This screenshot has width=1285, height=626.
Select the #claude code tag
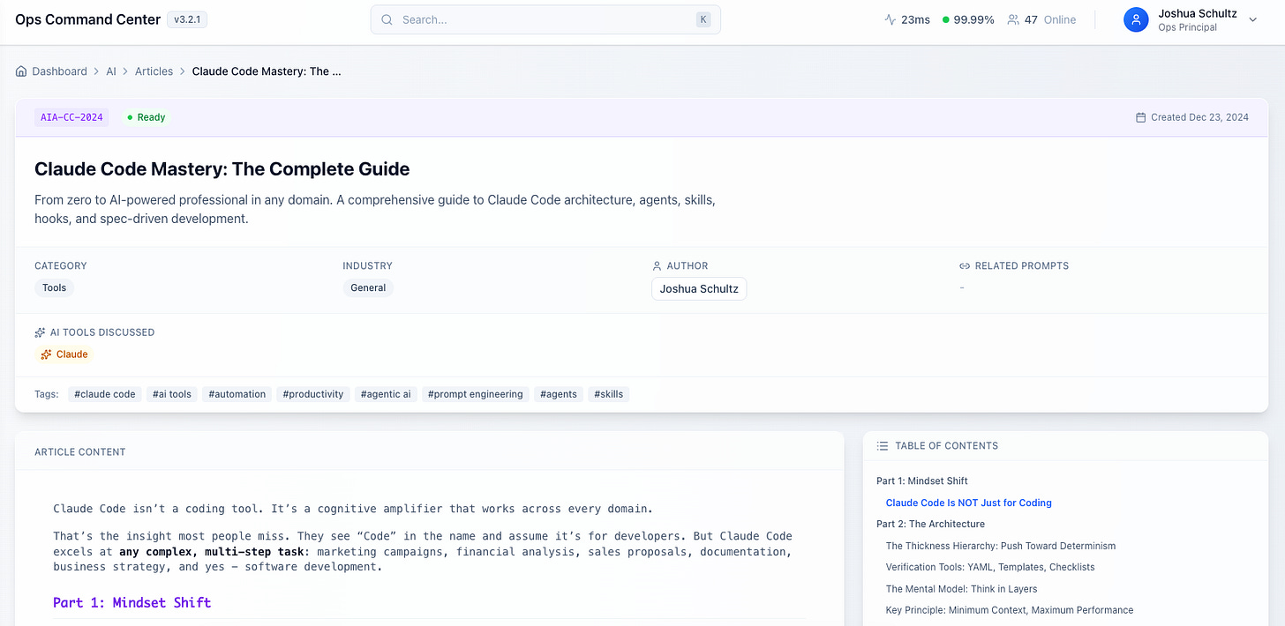105,394
